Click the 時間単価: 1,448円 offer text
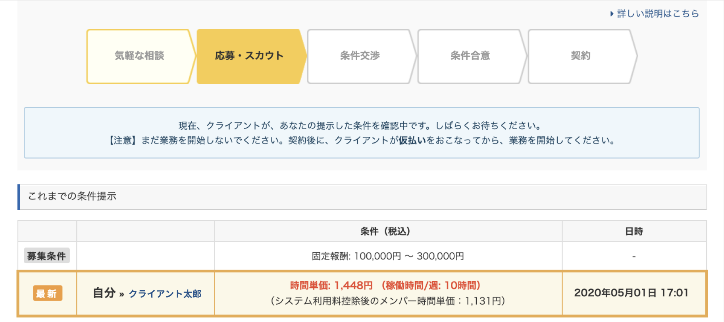The image size is (724, 322). point(331,286)
